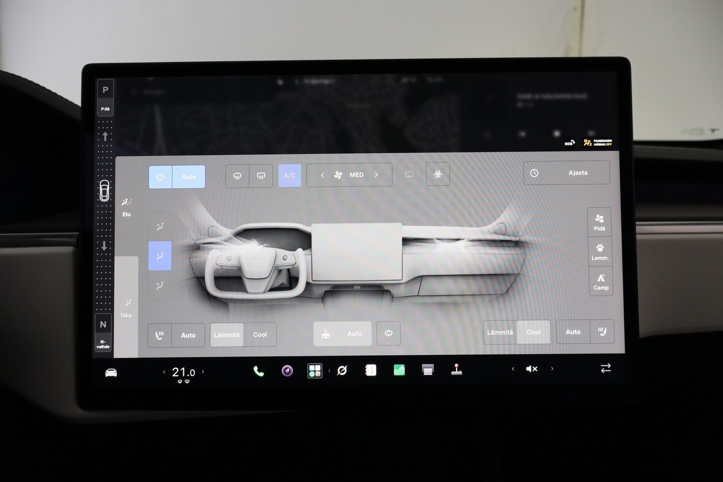Open the green Phone app
723x482 pixels.
259,371
